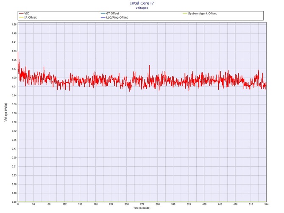This screenshot has width=284, height=213.
Task: Click the Voltages subtitle
Action: point(142,8)
